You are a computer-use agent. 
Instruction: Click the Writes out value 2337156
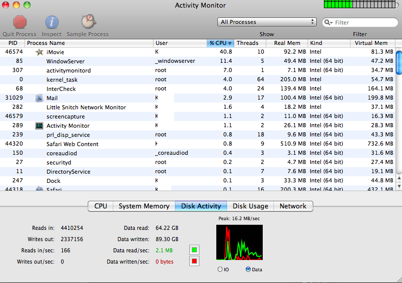point(72,240)
